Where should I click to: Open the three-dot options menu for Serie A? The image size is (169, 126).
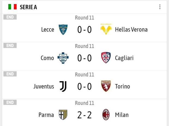click(x=160, y=7)
